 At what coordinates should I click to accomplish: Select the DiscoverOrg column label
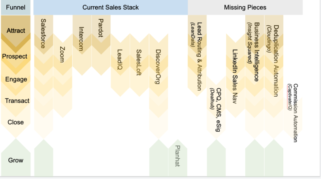(158, 67)
